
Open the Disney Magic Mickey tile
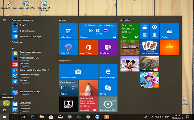(x=130, y=64)
